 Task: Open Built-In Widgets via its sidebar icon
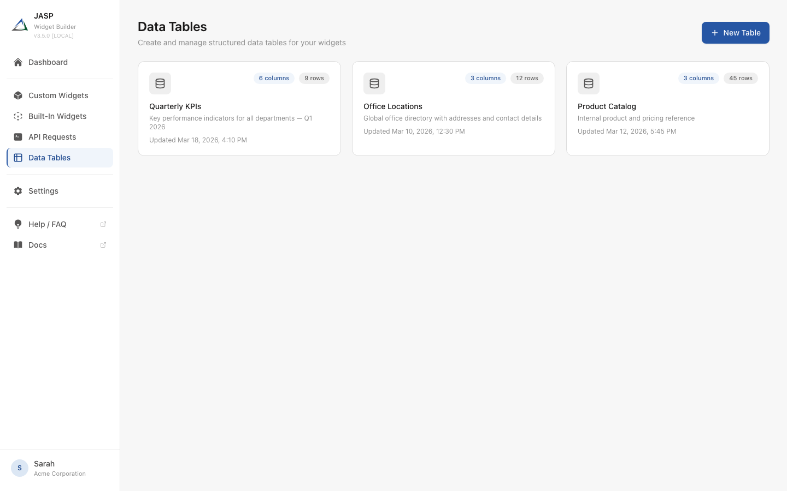(x=18, y=116)
